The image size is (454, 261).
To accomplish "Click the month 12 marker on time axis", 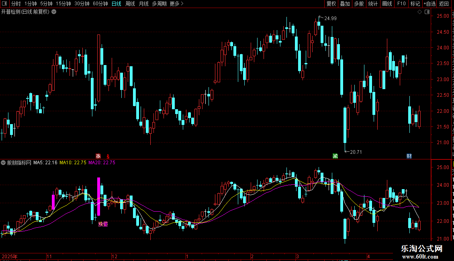I will (115, 256).
